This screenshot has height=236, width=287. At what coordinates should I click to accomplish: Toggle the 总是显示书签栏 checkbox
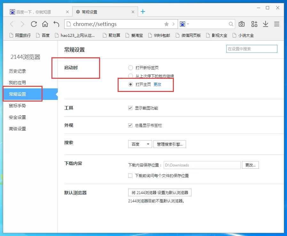[130, 125]
